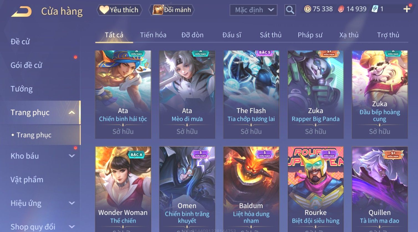The image size is (418, 232).
Task: Click the red gem currency icon
Action: (x=341, y=9)
